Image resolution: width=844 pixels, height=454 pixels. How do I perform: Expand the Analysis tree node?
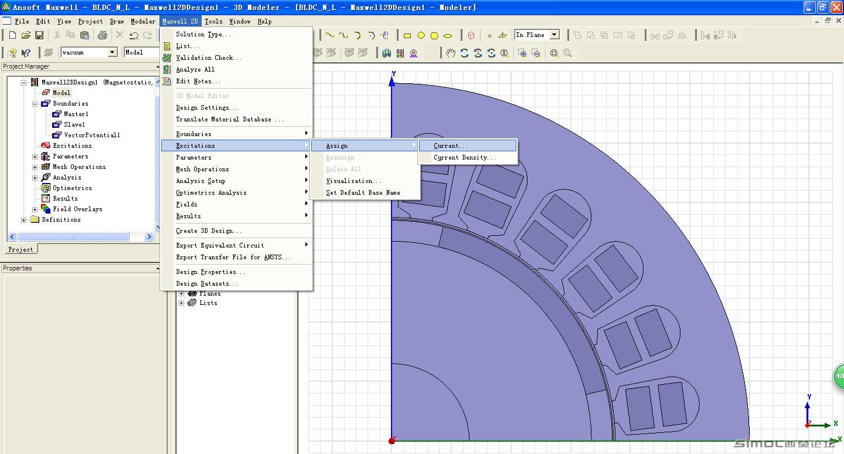click(35, 178)
